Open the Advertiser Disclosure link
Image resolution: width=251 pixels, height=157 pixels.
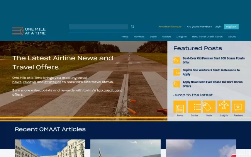170,27
